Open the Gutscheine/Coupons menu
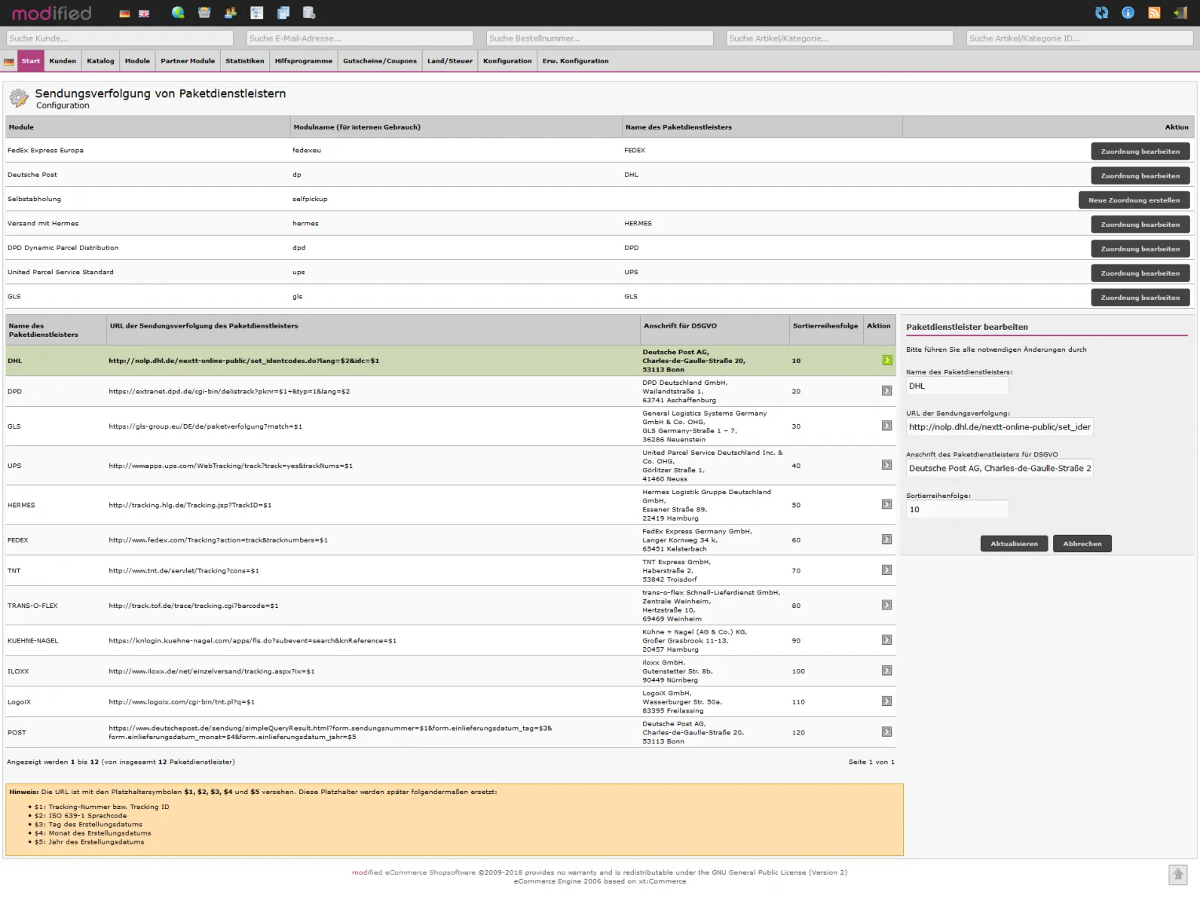The width and height of the screenshot is (1200, 904). [x=379, y=61]
